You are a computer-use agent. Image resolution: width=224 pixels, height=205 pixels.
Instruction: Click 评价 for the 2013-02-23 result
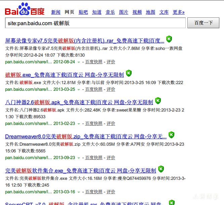(x=111, y=124)
